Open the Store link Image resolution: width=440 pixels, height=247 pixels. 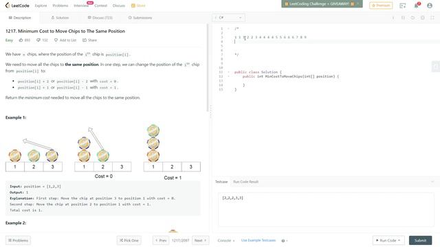pos(138,5)
